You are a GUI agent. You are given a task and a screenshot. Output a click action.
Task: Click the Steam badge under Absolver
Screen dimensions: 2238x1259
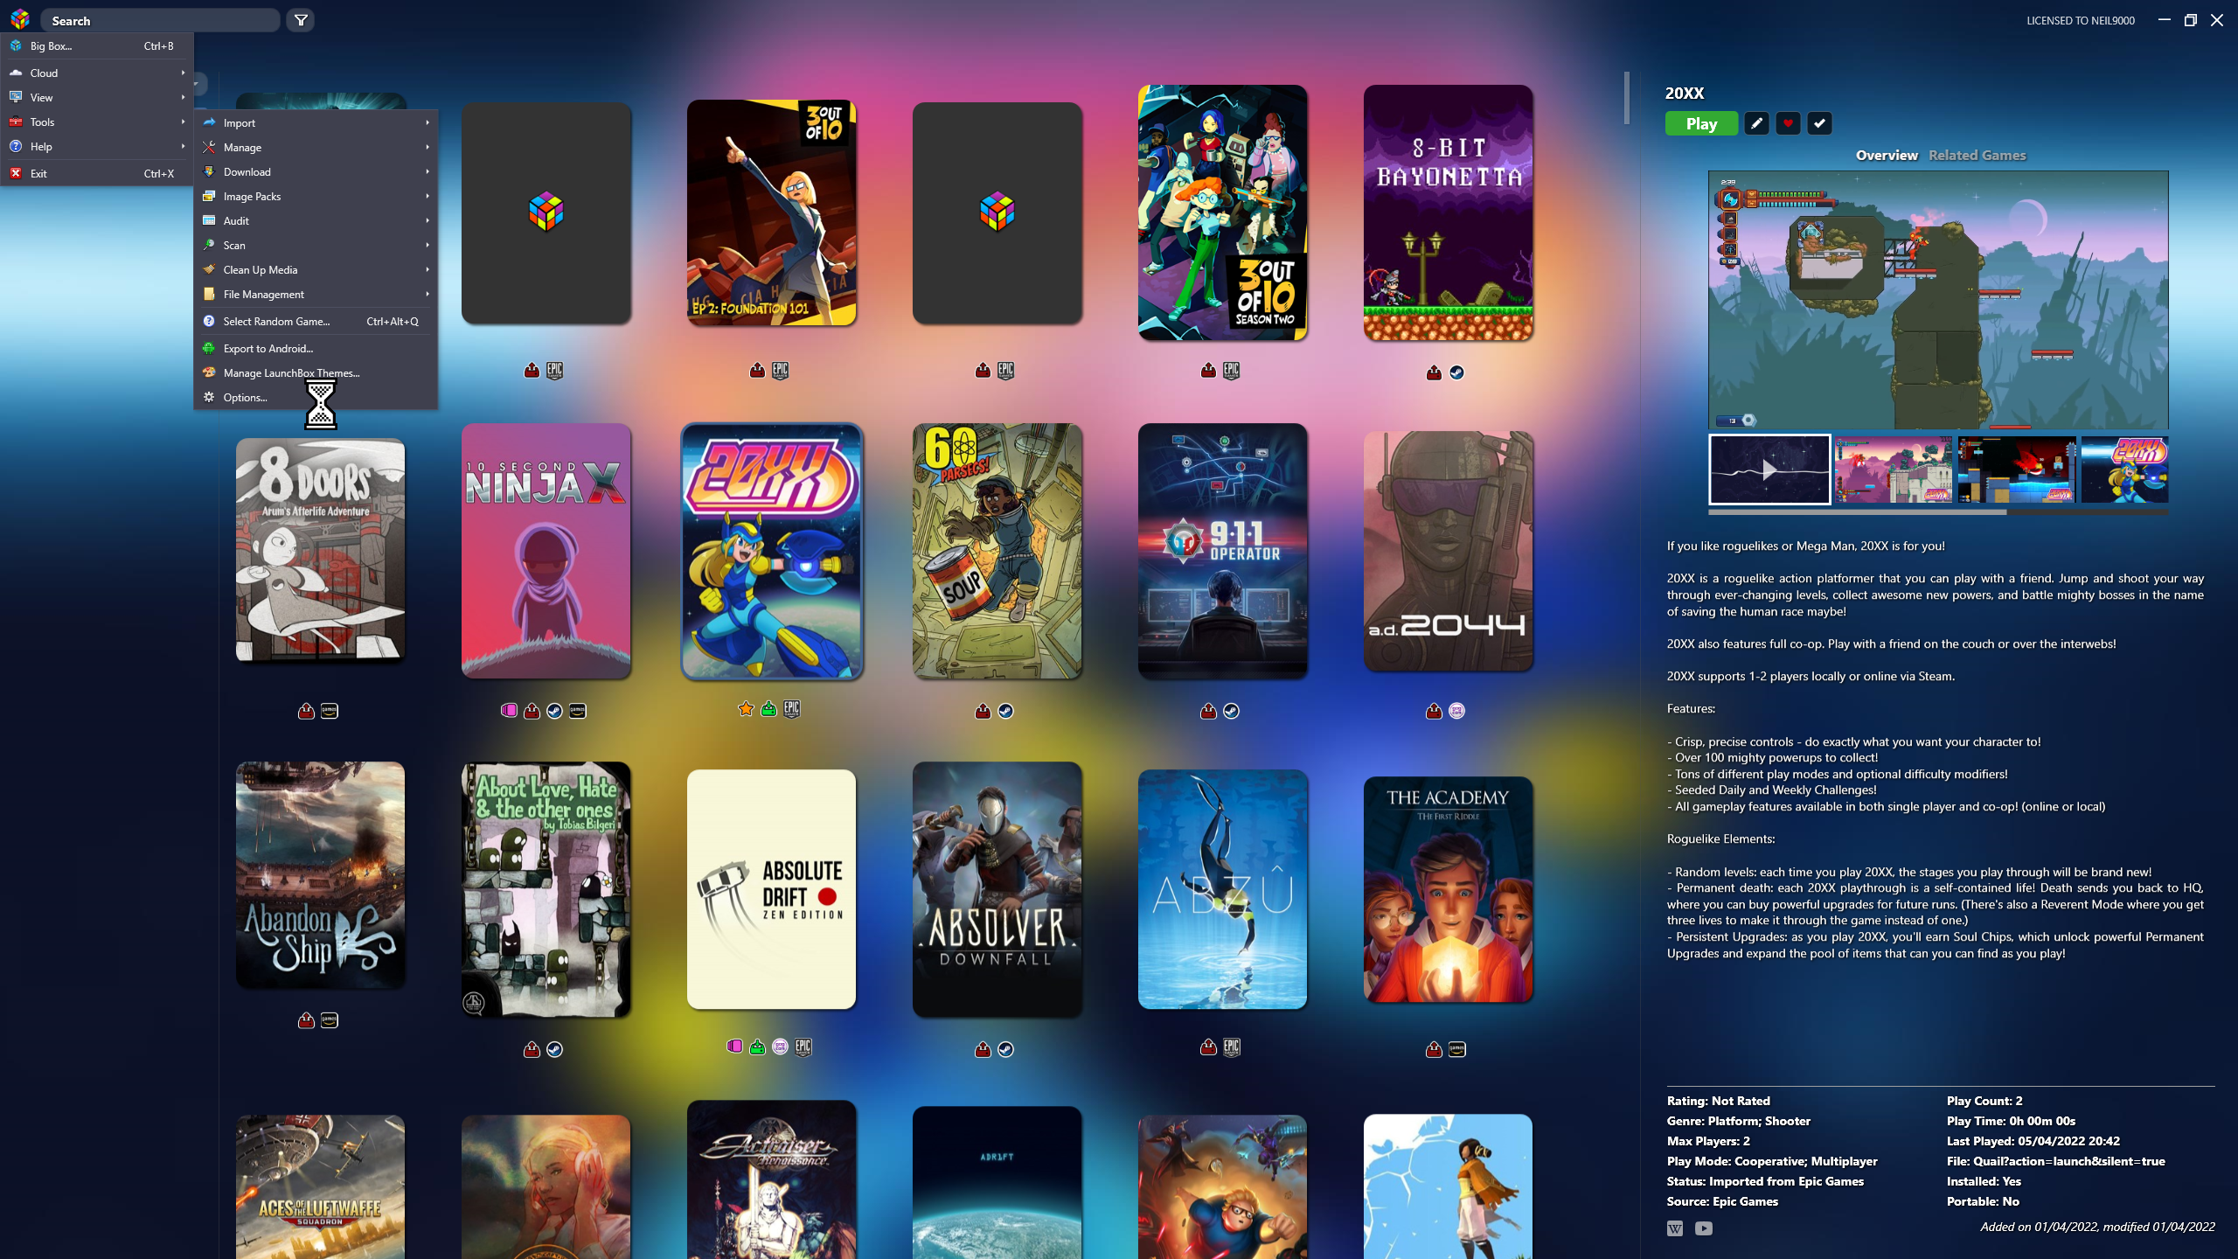tap(1005, 1049)
